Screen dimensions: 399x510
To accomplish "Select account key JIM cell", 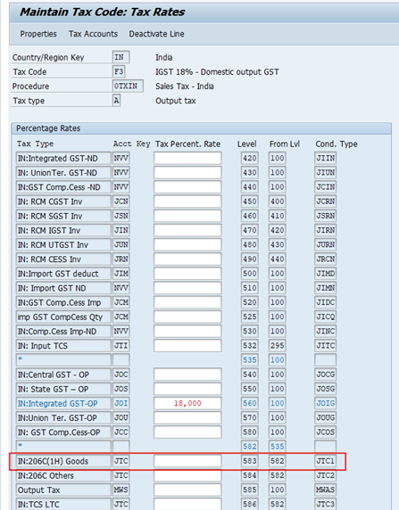I will tap(121, 274).
